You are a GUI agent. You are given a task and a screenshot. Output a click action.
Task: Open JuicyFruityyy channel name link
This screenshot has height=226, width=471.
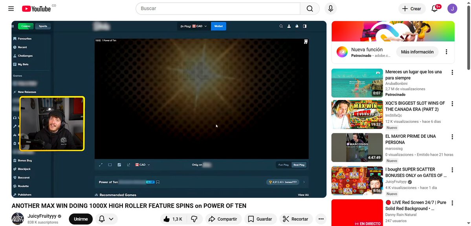(42, 216)
